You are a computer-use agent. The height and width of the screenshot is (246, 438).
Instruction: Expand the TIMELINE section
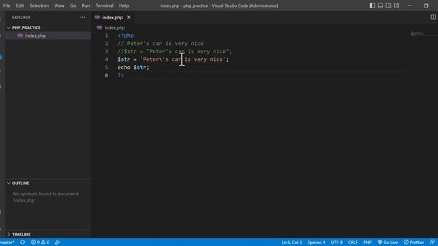pos(21,234)
